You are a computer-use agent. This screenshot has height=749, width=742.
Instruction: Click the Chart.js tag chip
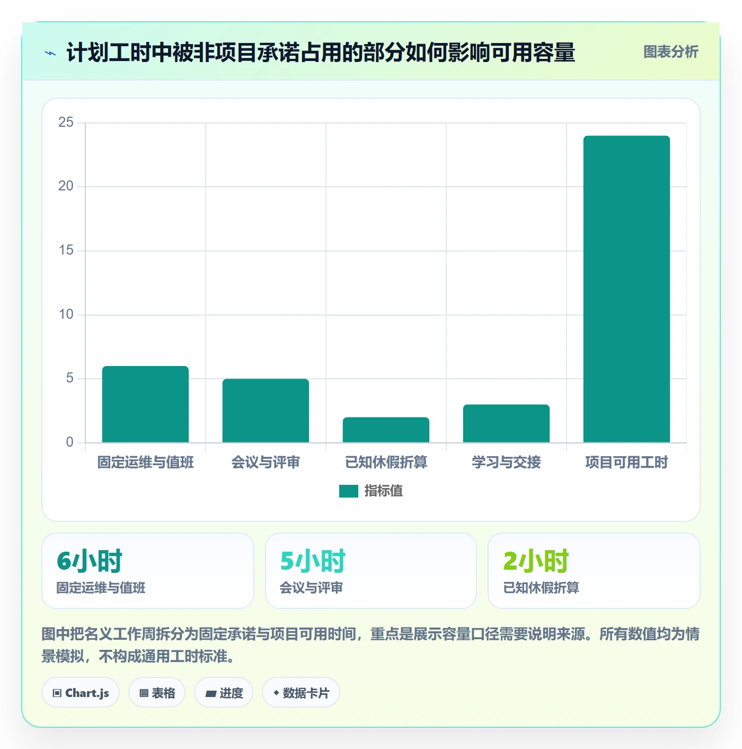(x=81, y=693)
